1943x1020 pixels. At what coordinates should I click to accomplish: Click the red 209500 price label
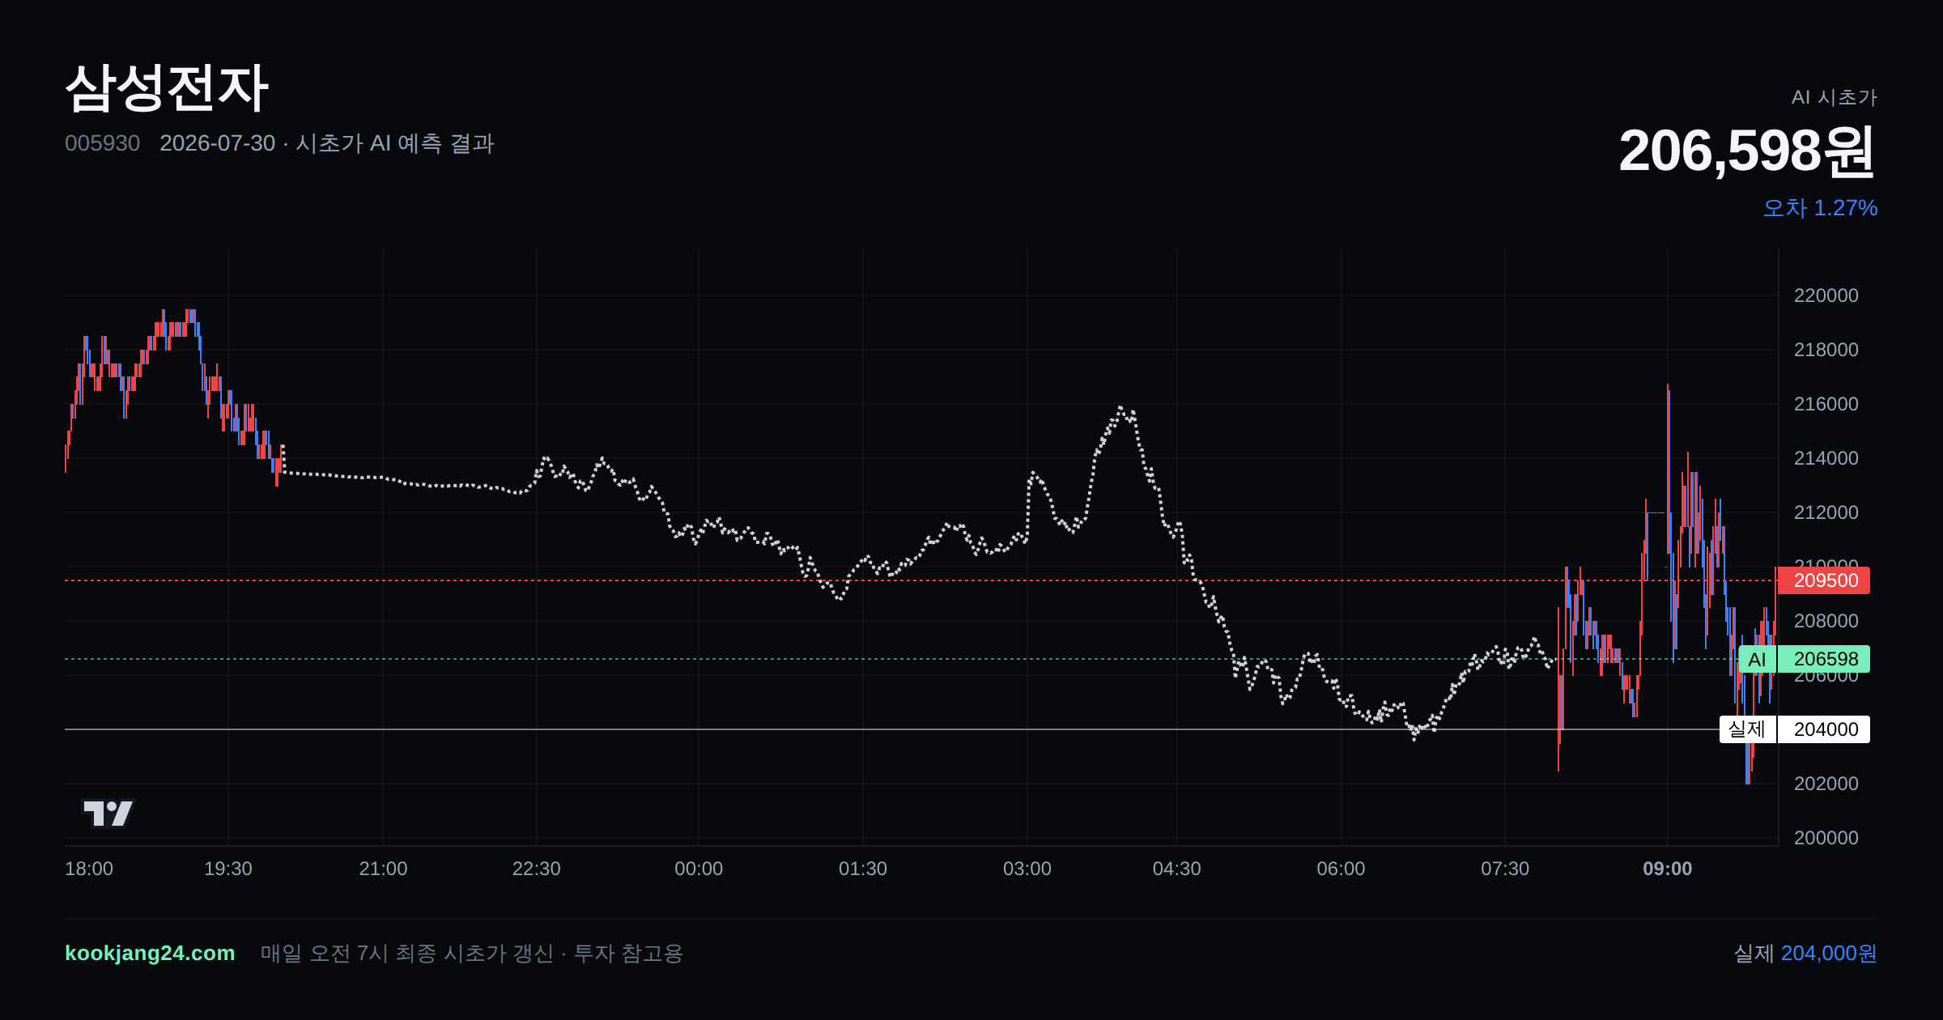coord(1823,580)
